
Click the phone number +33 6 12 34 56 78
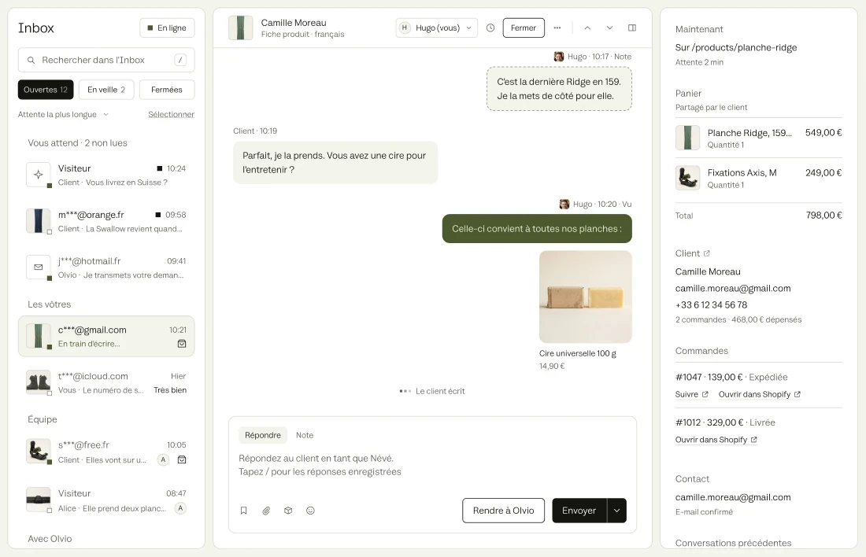[712, 305]
